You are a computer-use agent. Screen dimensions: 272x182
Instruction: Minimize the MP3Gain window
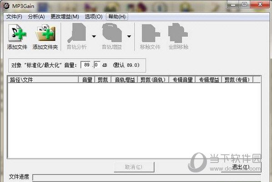pyautogui.click(x=233, y=5)
